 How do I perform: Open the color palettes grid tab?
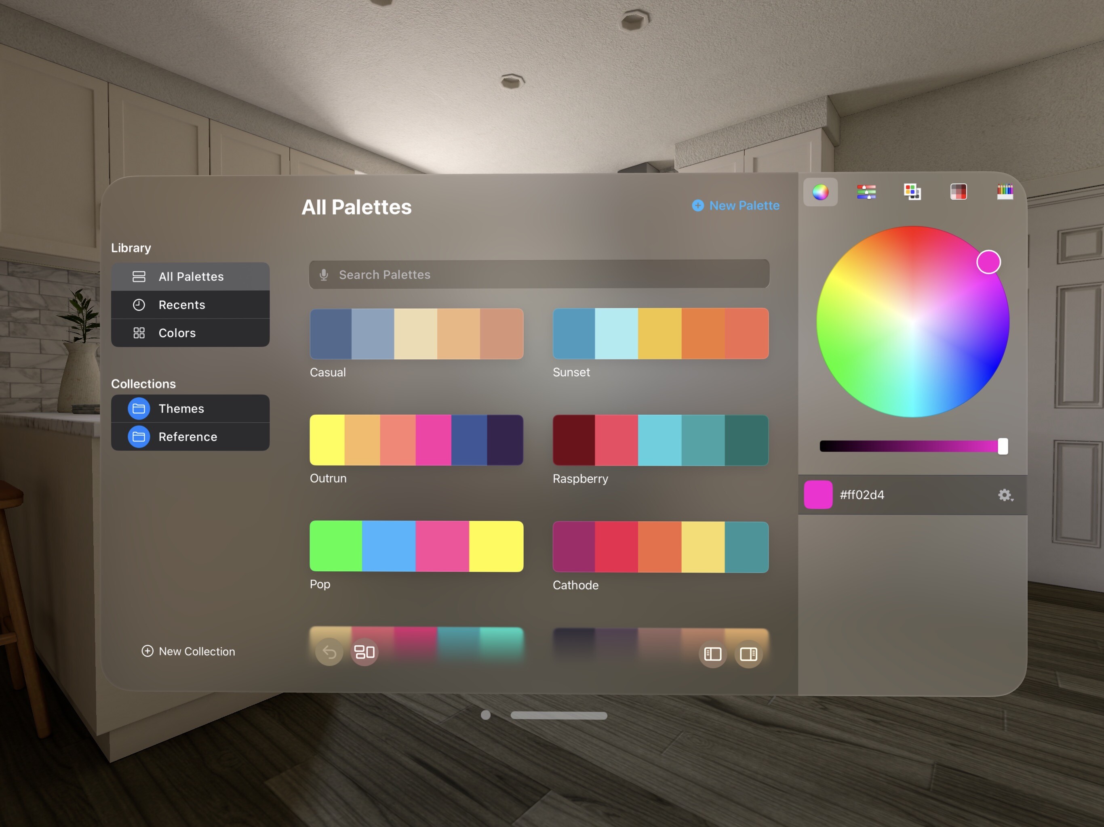pos(912,192)
